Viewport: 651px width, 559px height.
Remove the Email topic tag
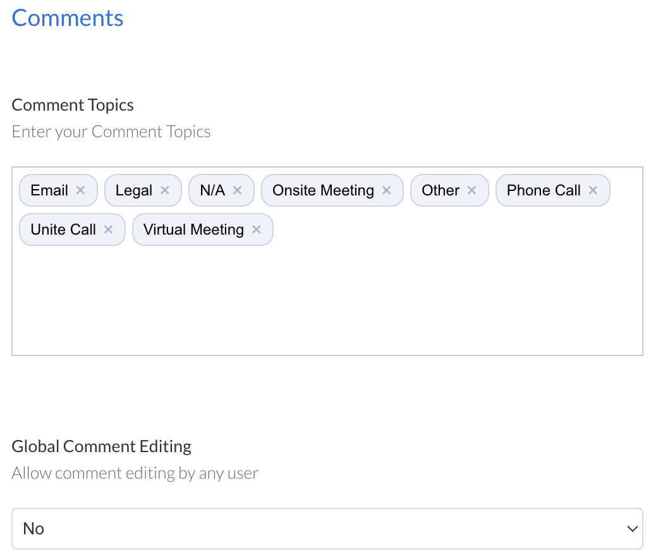(80, 190)
